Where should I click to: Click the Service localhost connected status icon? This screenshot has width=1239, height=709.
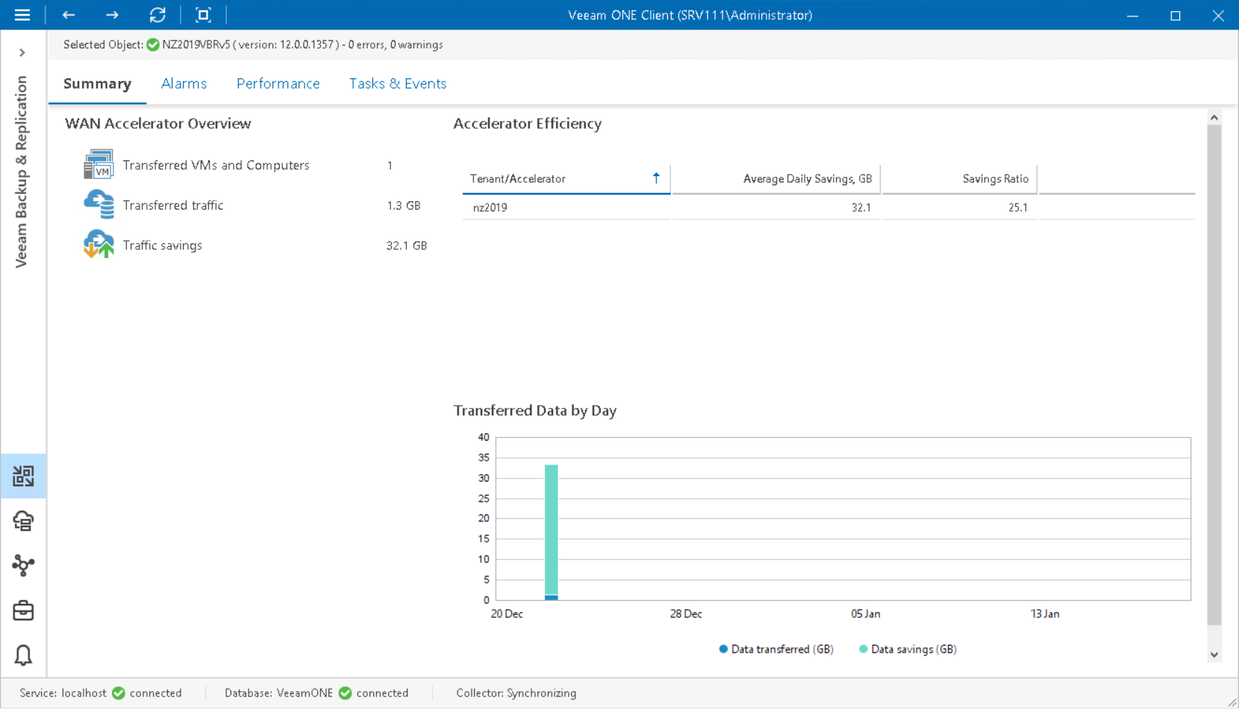[119, 693]
